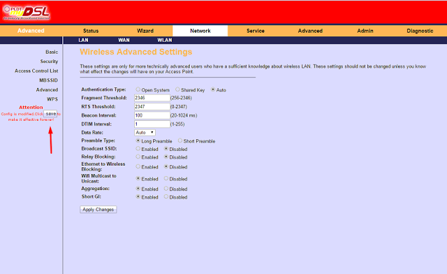Switch to the Admin tab
This screenshot has height=274, width=447.
click(365, 31)
